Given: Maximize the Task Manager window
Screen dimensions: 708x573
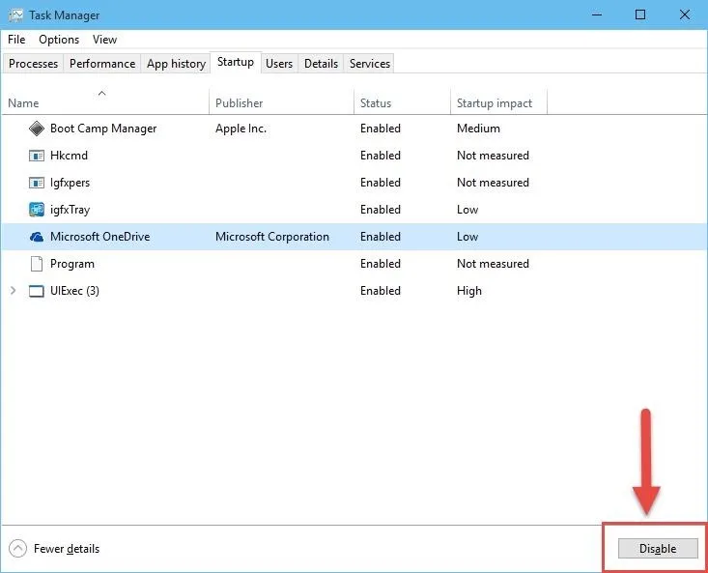Looking at the screenshot, I should 639,14.
